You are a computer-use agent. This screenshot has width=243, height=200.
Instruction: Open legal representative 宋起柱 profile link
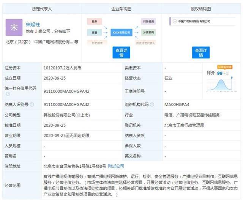coord(33,24)
